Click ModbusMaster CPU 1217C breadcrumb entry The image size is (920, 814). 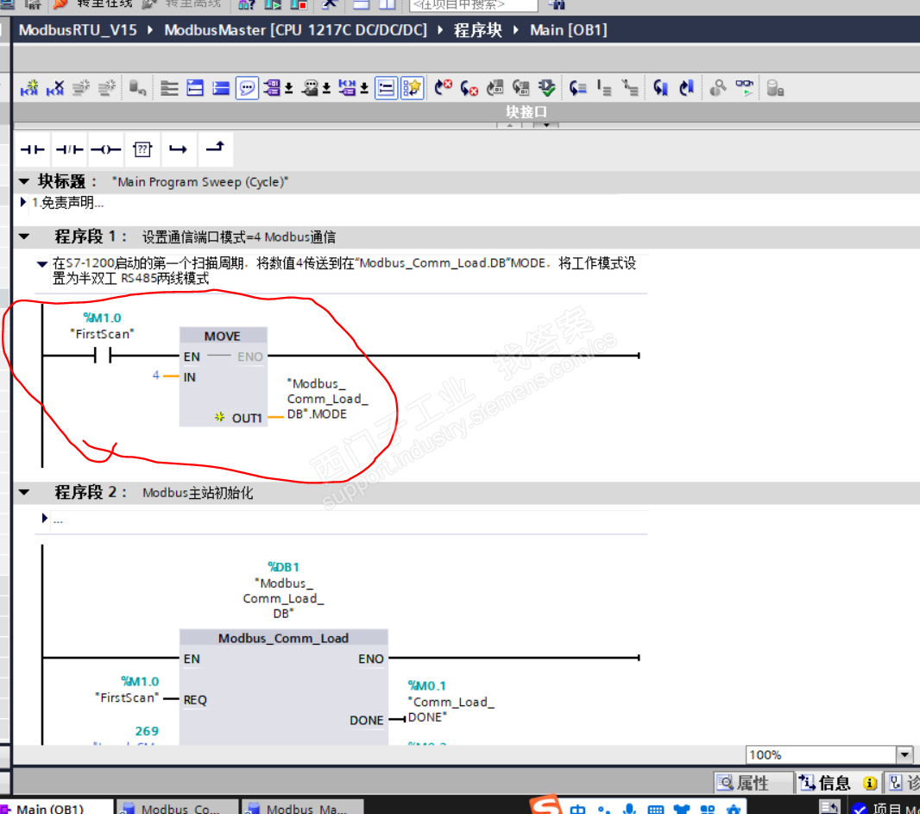[x=296, y=30]
